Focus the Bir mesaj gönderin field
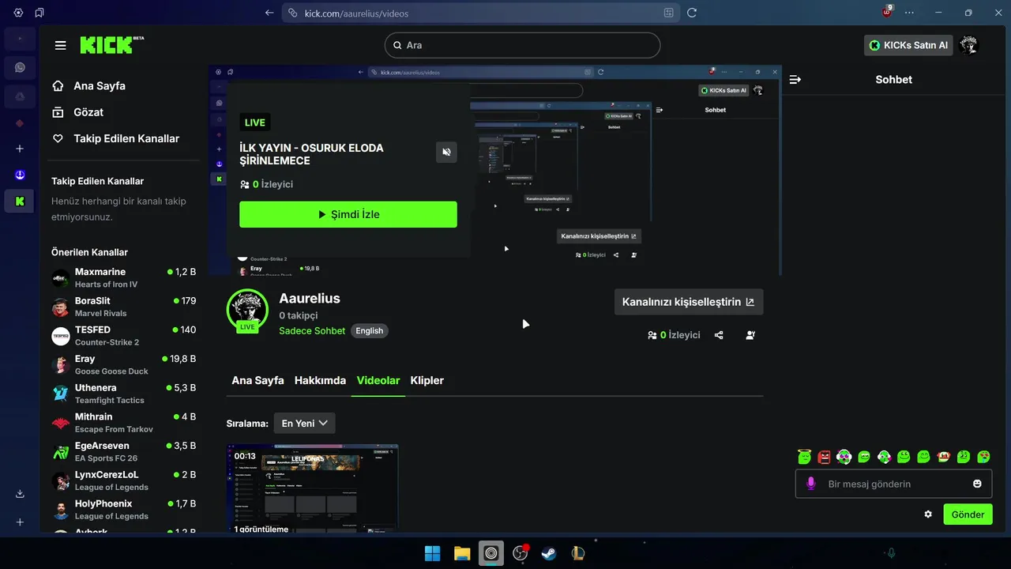 point(893,484)
